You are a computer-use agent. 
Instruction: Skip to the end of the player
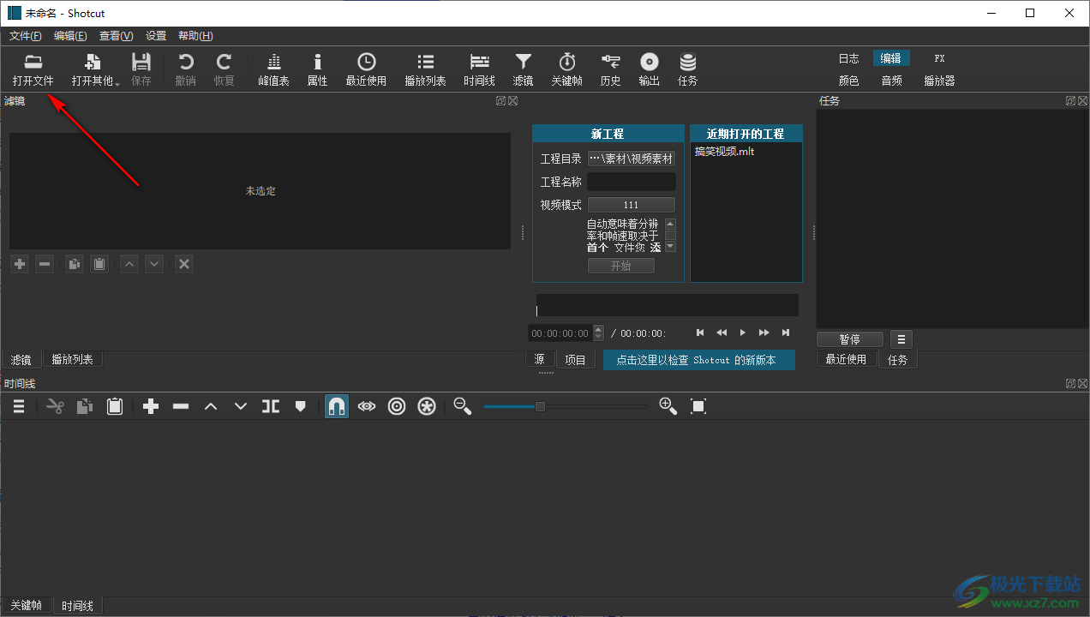786,332
